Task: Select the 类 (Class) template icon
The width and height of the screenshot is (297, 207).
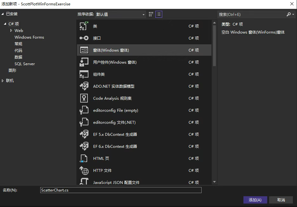Action: (x=84, y=26)
